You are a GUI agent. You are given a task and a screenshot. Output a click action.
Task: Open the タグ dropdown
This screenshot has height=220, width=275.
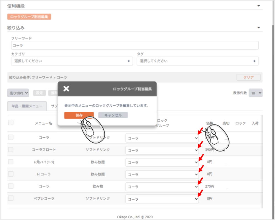[197, 61]
